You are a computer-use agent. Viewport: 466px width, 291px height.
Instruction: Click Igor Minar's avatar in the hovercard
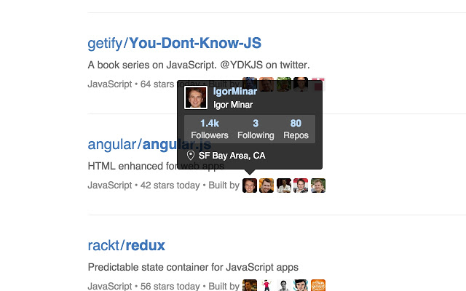pos(196,97)
